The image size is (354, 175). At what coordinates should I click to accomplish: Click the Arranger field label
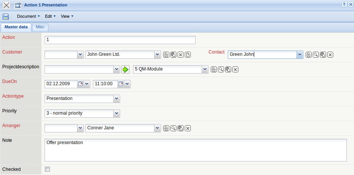(11, 126)
